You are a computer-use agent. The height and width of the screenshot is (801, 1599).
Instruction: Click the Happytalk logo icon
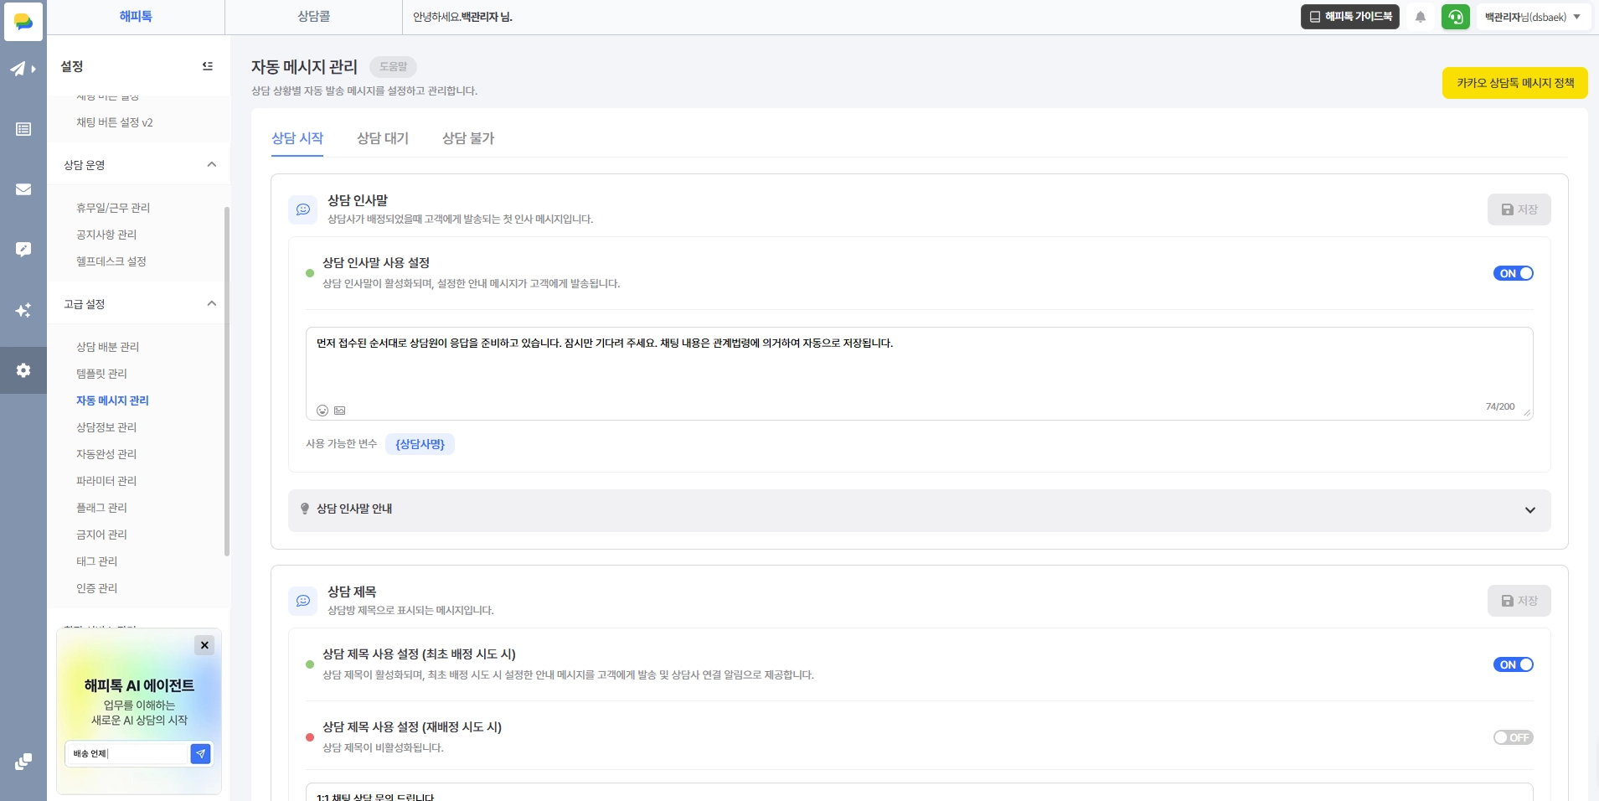click(x=23, y=21)
